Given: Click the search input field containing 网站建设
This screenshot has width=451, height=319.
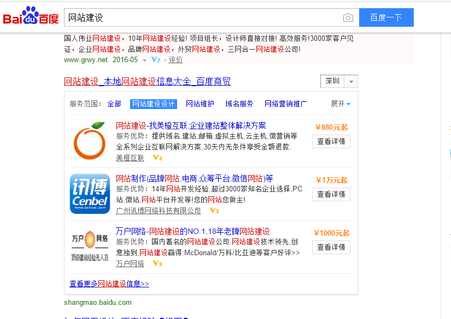Looking at the screenshot, I should (x=202, y=17).
